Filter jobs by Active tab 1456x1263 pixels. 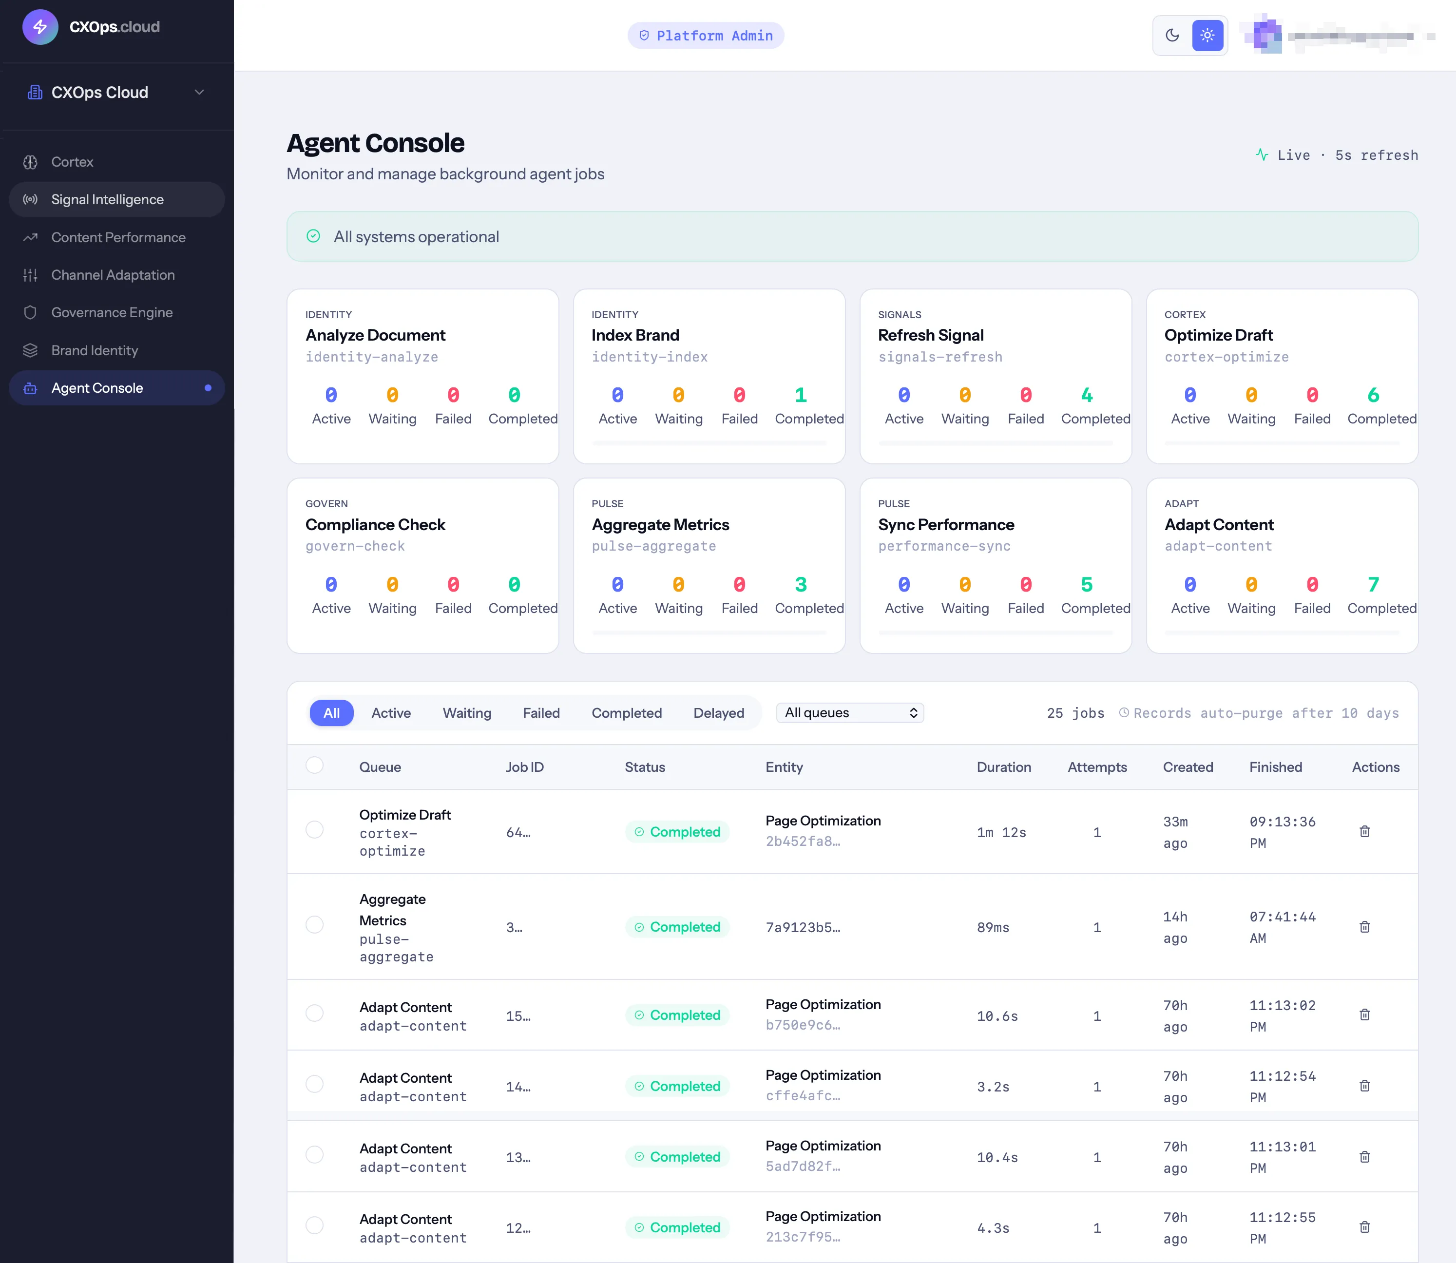pos(391,712)
